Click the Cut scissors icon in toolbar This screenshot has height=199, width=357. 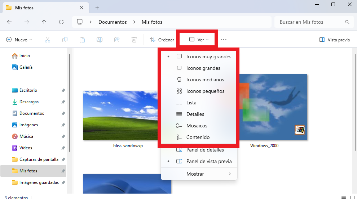point(47,40)
